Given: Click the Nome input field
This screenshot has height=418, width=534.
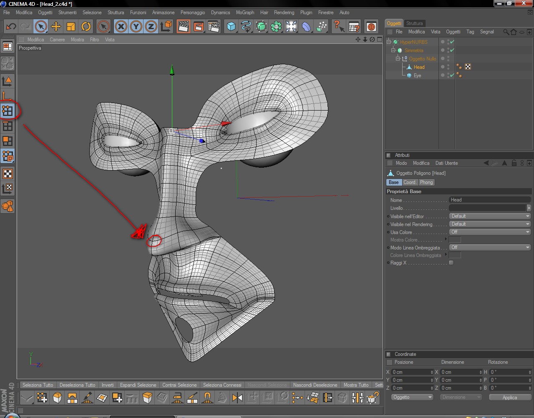Looking at the screenshot, I should 490,200.
